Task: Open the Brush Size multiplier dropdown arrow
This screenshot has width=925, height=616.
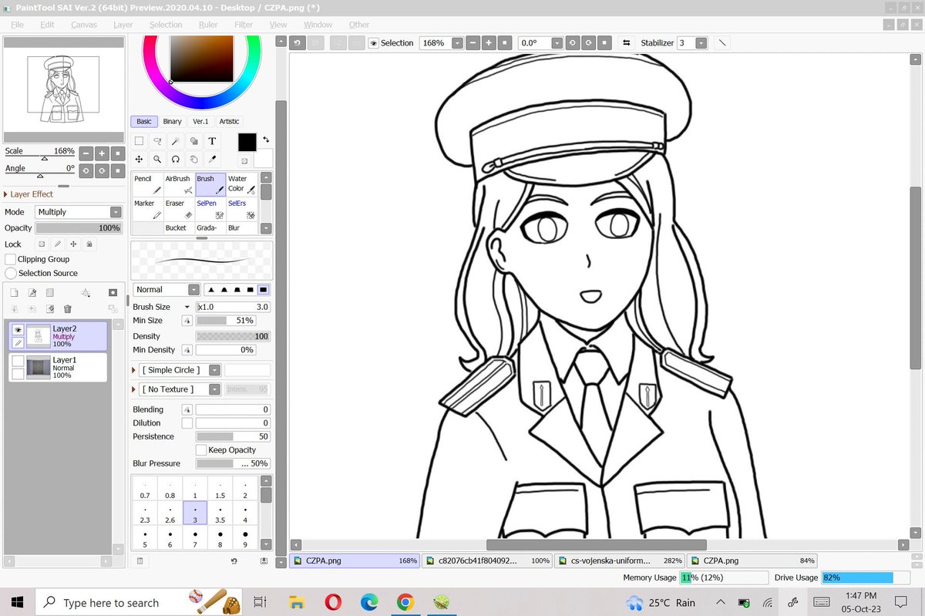Action: (x=187, y=307)
